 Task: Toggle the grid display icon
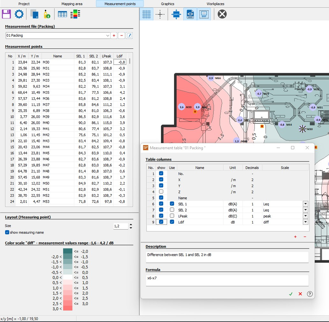tap(147, 14)
